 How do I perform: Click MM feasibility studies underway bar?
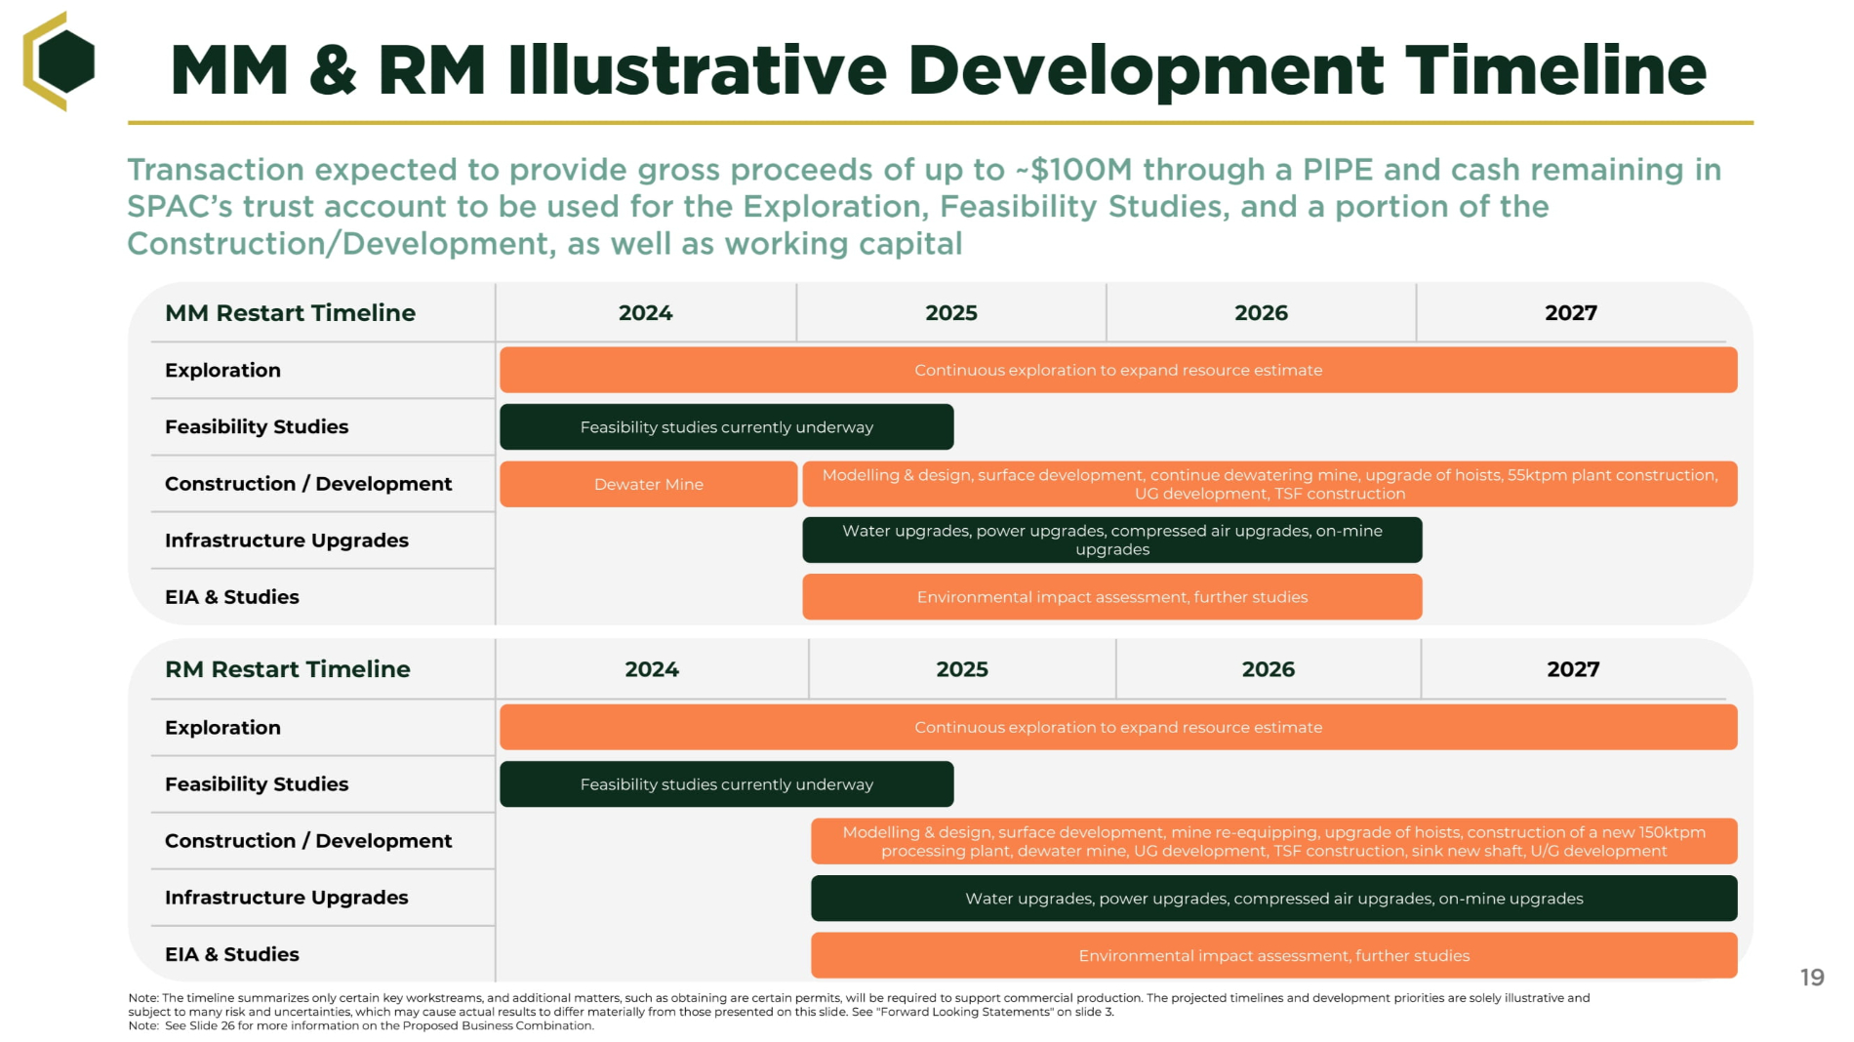click(726, 427)
